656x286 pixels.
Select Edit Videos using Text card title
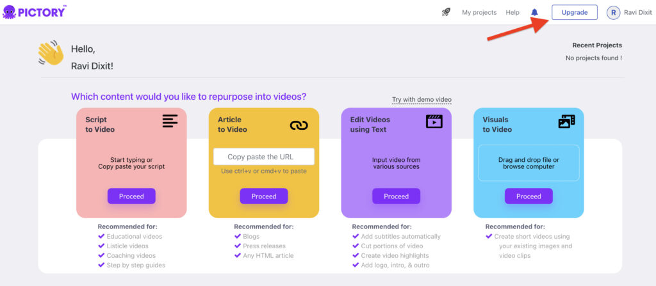point(370,124)
